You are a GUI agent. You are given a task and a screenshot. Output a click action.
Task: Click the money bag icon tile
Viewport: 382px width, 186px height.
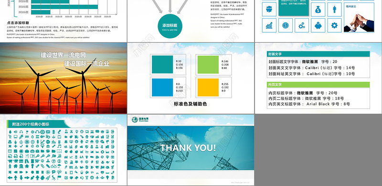coord(318,10)
